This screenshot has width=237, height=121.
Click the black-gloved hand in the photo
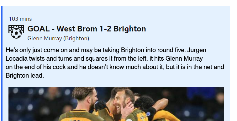pyautogui.click(x=100, y=107)
